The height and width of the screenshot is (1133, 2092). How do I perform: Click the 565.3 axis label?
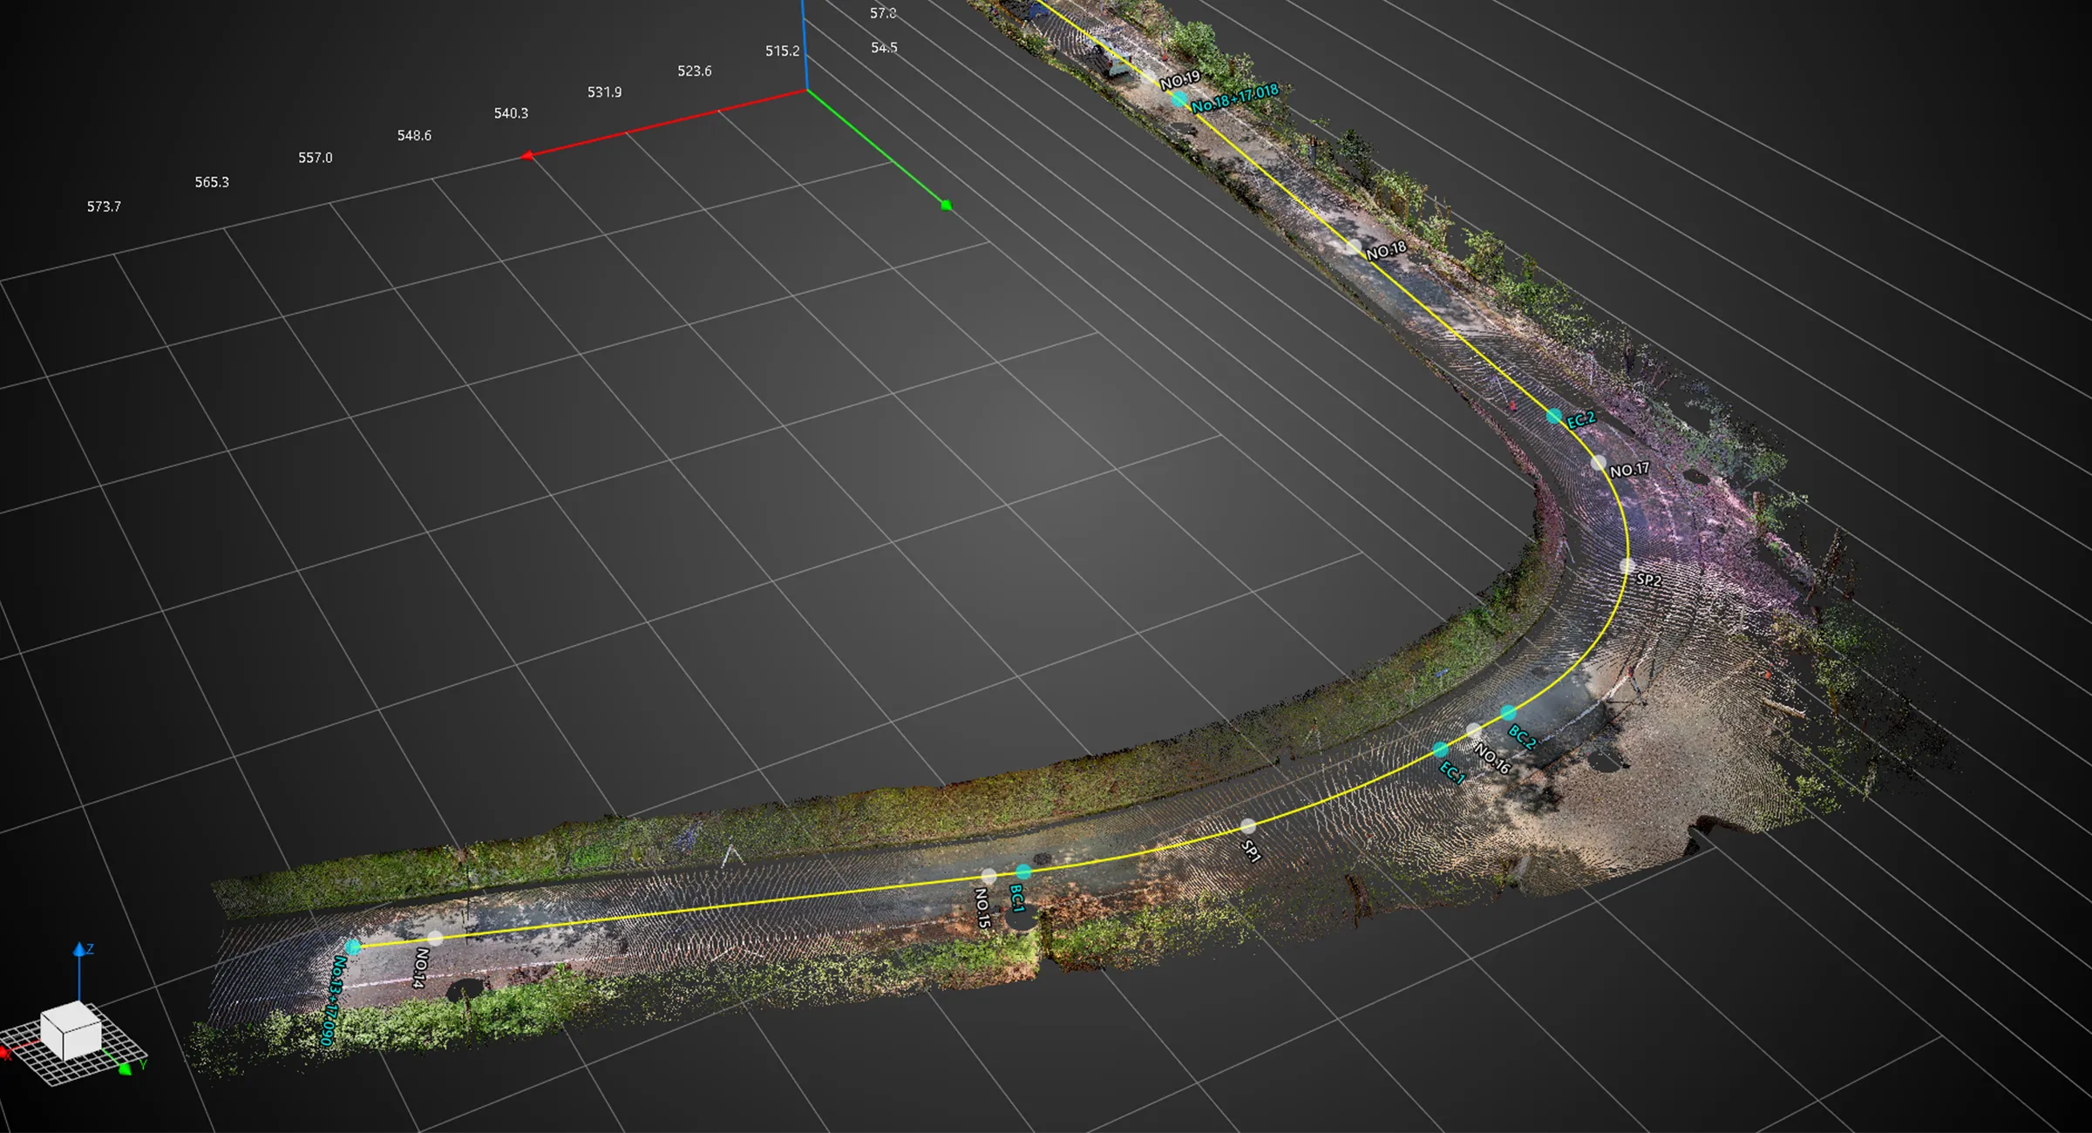[x=212, y=182]
